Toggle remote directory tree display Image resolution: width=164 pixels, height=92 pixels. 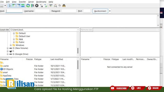[x=18, y=6]
